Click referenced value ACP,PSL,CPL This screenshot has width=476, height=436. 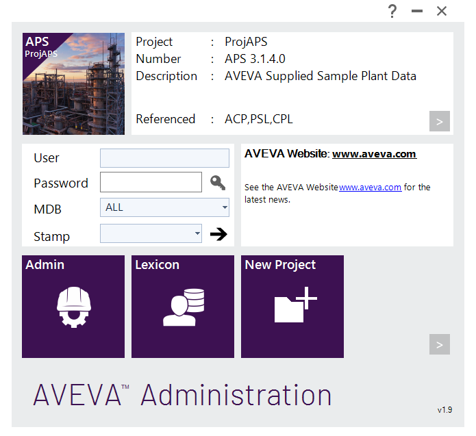click(x=259, y=119)
